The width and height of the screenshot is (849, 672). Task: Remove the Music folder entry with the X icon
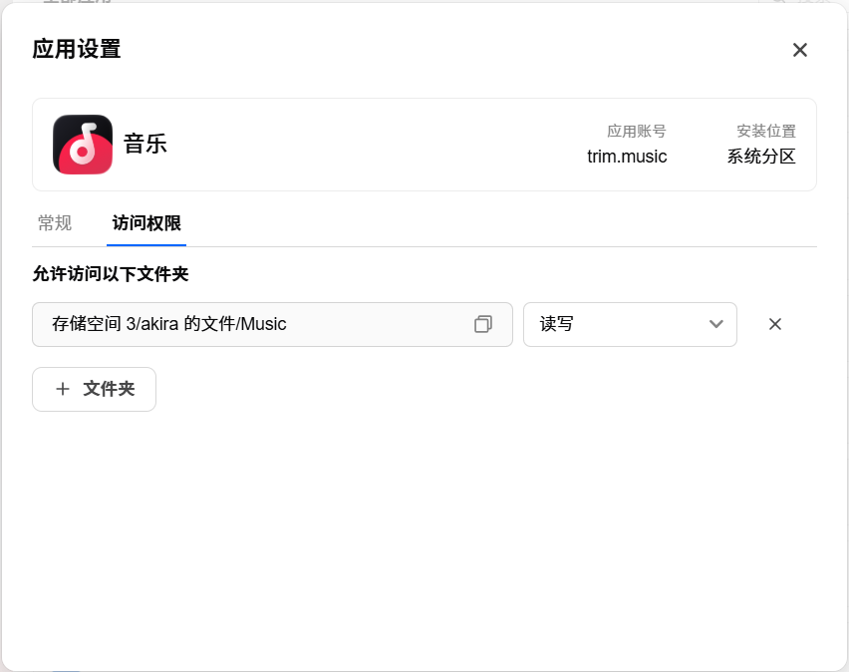(775, 324)
